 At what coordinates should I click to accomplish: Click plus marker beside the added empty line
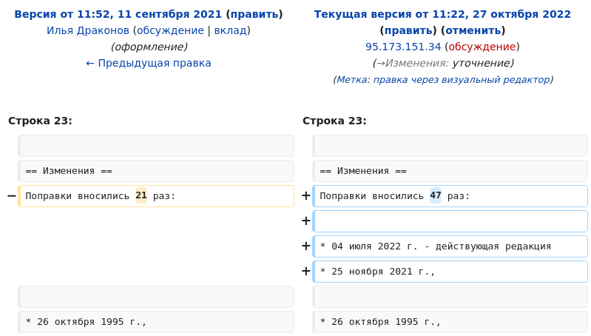pos(306,221)
